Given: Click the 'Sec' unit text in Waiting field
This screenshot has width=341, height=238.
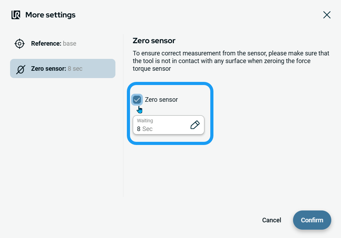Looking at the screenshot, I should tap(147, 129).
